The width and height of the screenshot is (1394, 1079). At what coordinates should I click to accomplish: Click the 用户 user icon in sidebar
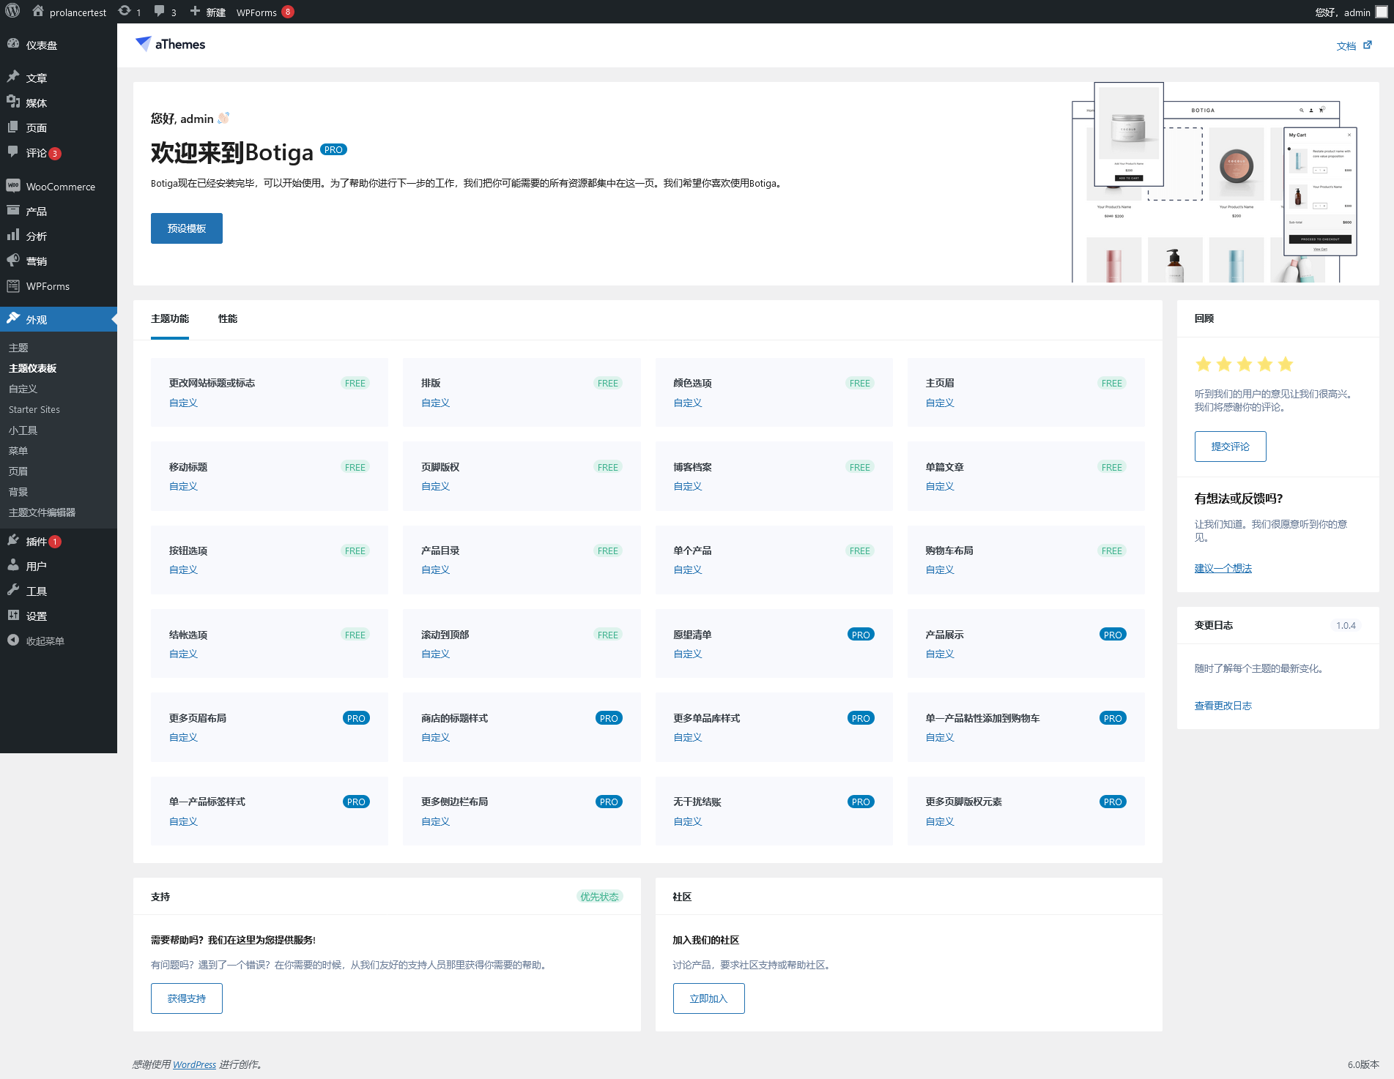13,565
